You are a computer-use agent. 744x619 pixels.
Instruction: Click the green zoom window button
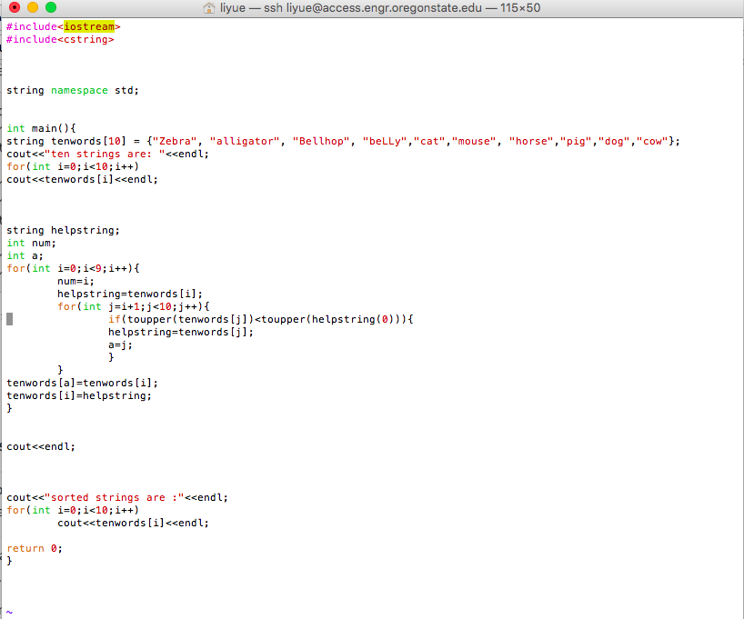[51, 8]
